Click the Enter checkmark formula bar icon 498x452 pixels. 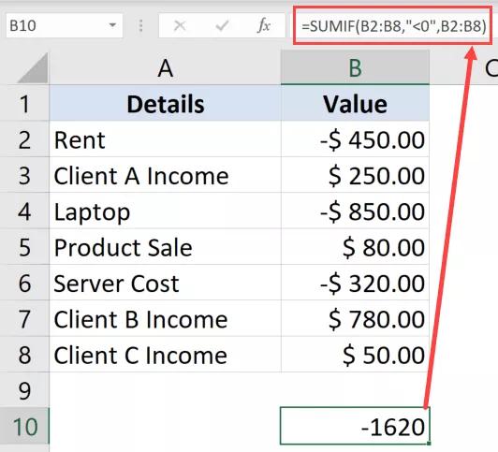point(222,25)
